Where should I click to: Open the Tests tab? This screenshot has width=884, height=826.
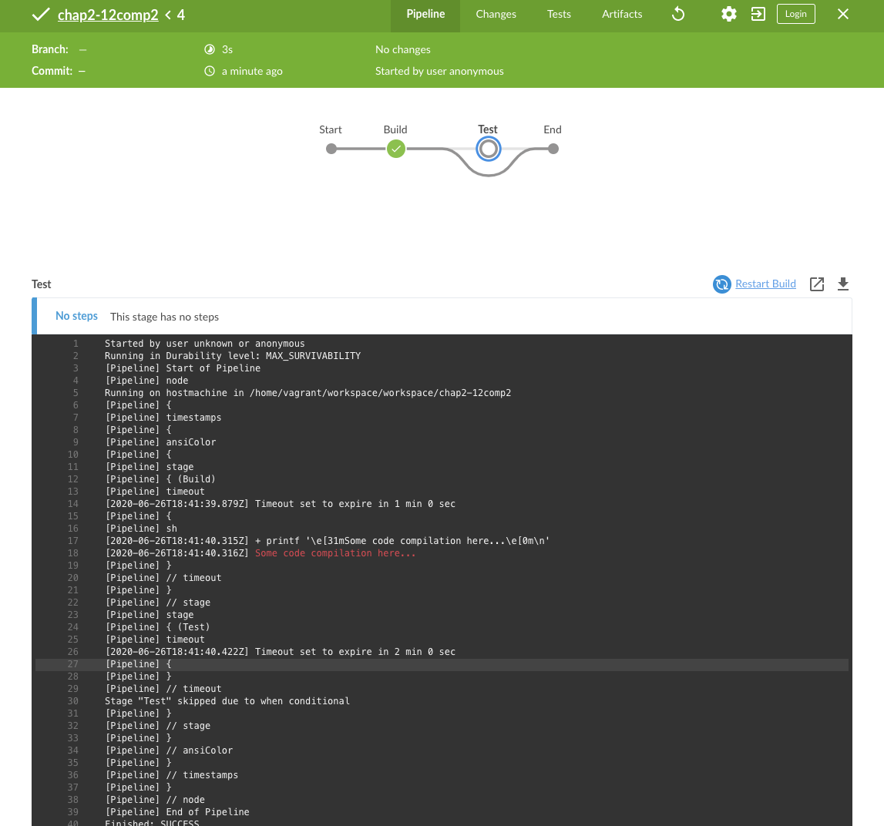tap(559, 14)
